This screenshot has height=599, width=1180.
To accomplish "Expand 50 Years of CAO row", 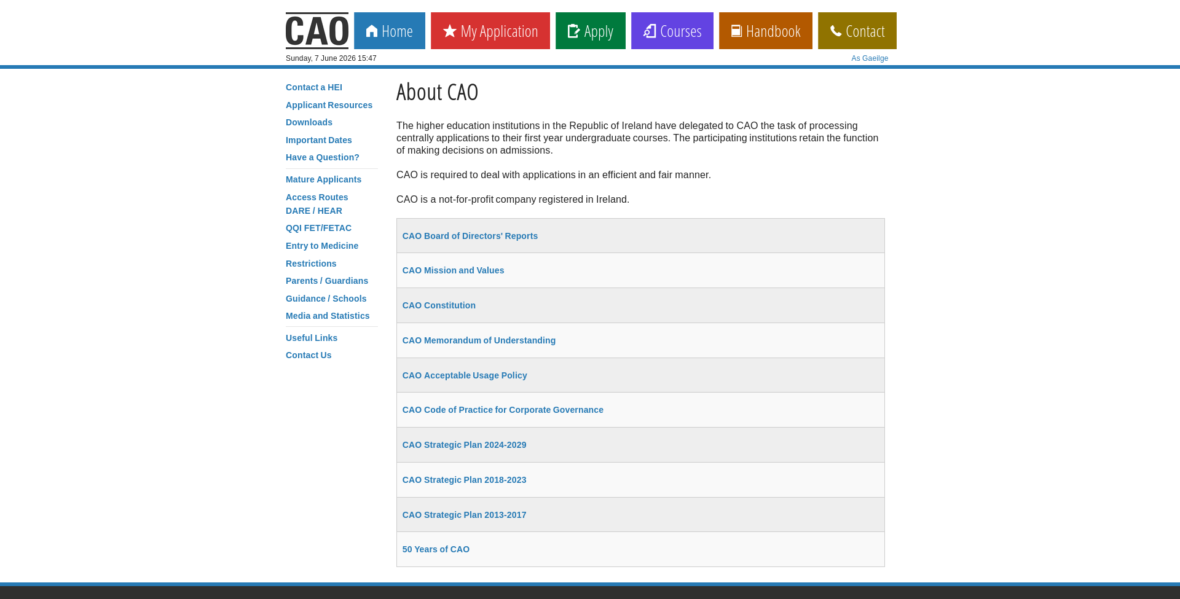I will 640,549.
